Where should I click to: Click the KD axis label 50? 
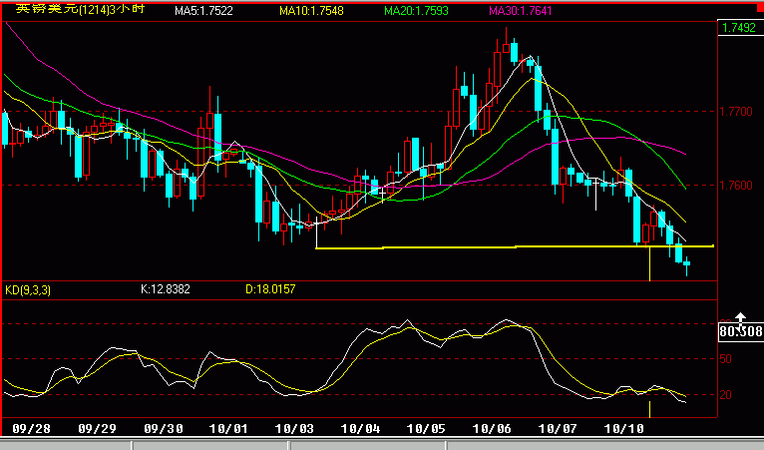point(725,359)
